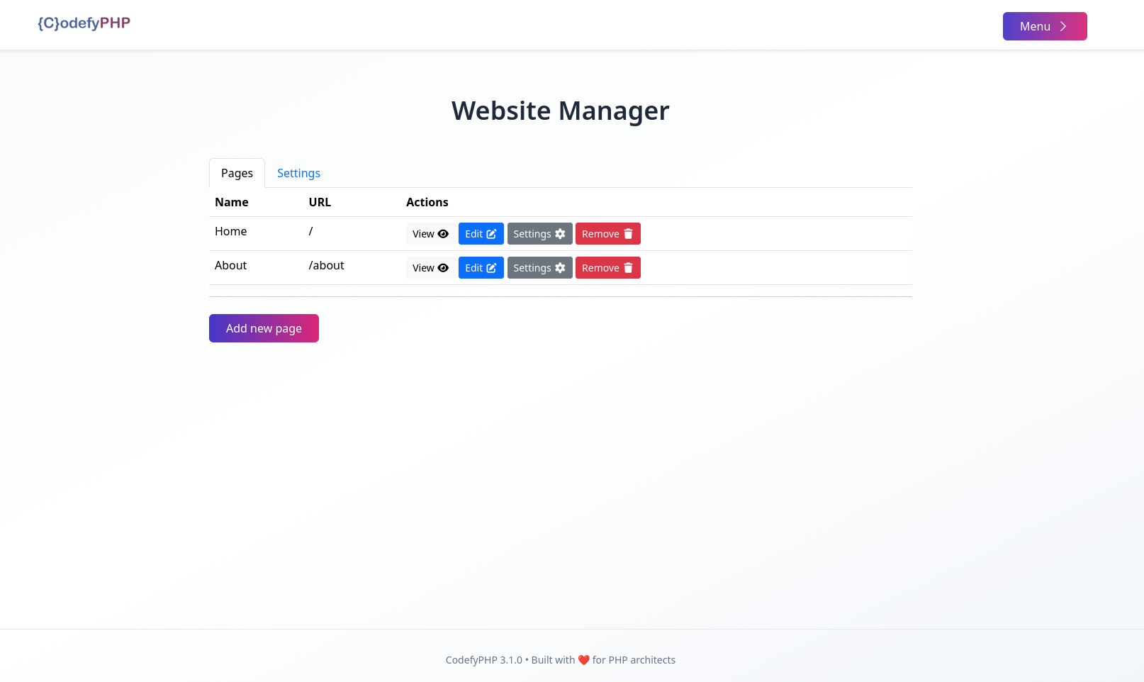
Task: Click the CodefyPHP logo
Action: [84, 23]
